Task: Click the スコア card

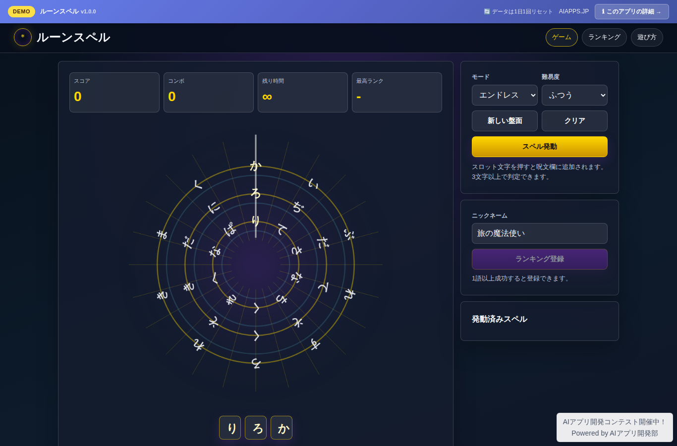Action: click(114, 92)
